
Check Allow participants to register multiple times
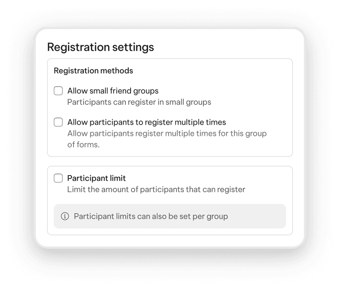pos(58,122)
